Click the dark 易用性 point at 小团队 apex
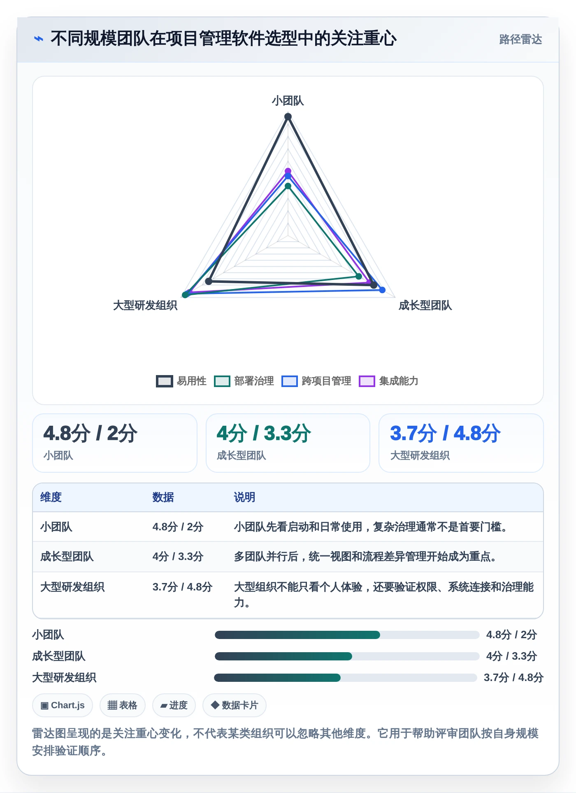The height and width of the screenshot is (793, 576). click(288, 117)
